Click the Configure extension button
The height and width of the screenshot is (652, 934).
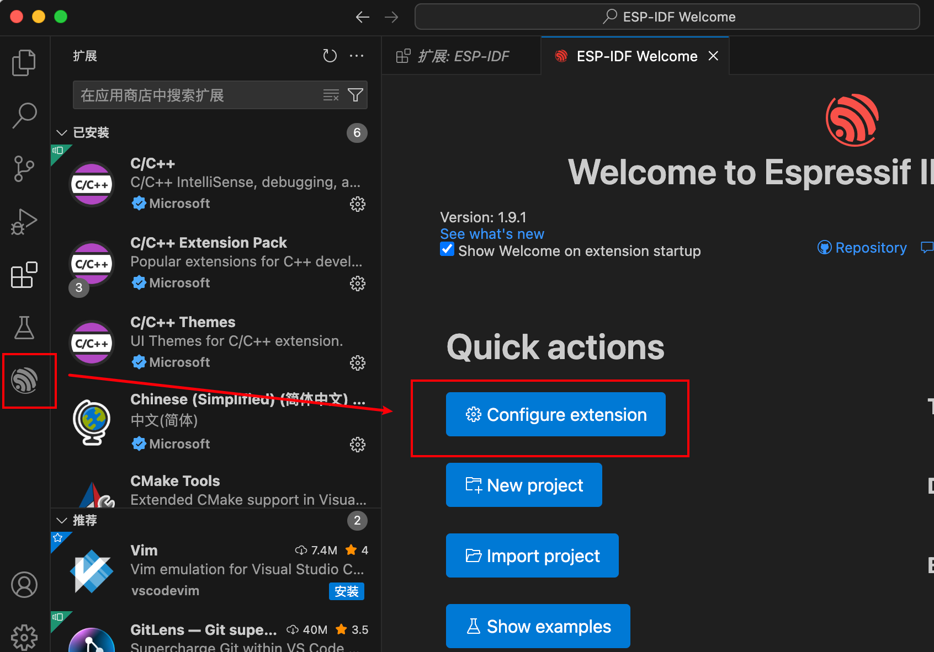[555, 414]
